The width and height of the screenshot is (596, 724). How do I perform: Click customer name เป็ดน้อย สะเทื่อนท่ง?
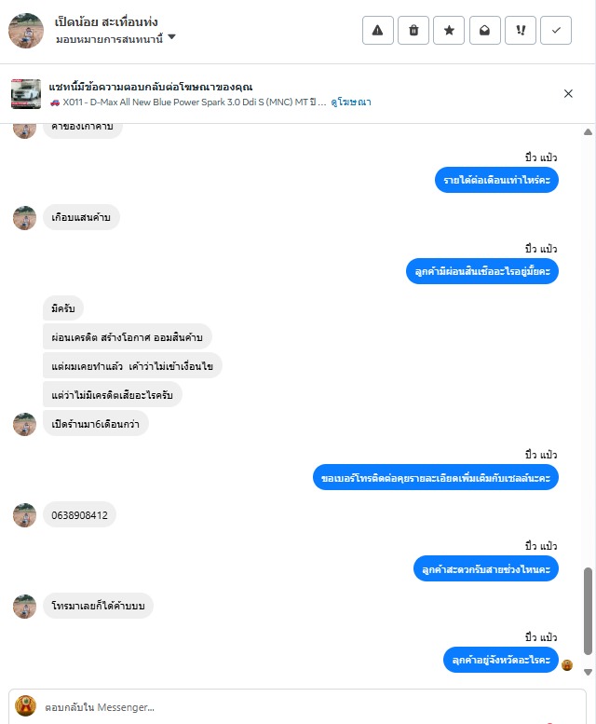coord(106,21)
